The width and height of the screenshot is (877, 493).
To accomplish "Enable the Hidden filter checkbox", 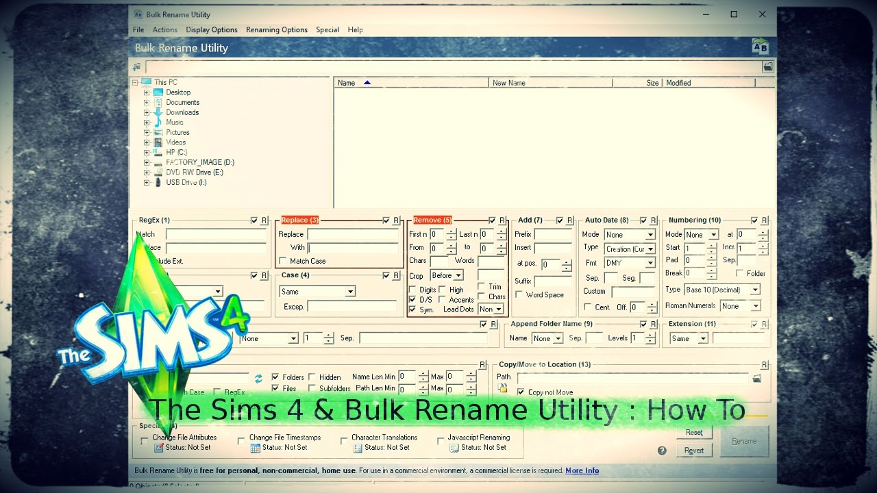I will (x=312, y=377).
